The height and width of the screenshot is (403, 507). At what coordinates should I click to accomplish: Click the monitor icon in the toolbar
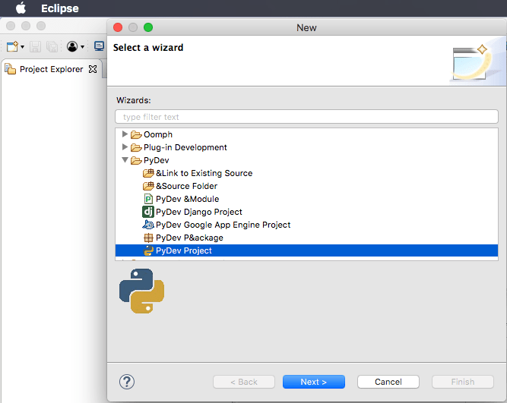click(99, 46)
